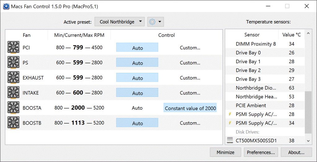Click the About button

pos(296,152)
